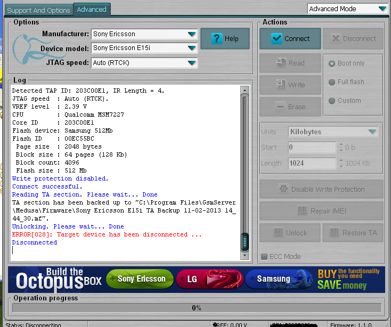Click the Operation progress bar

197,308
